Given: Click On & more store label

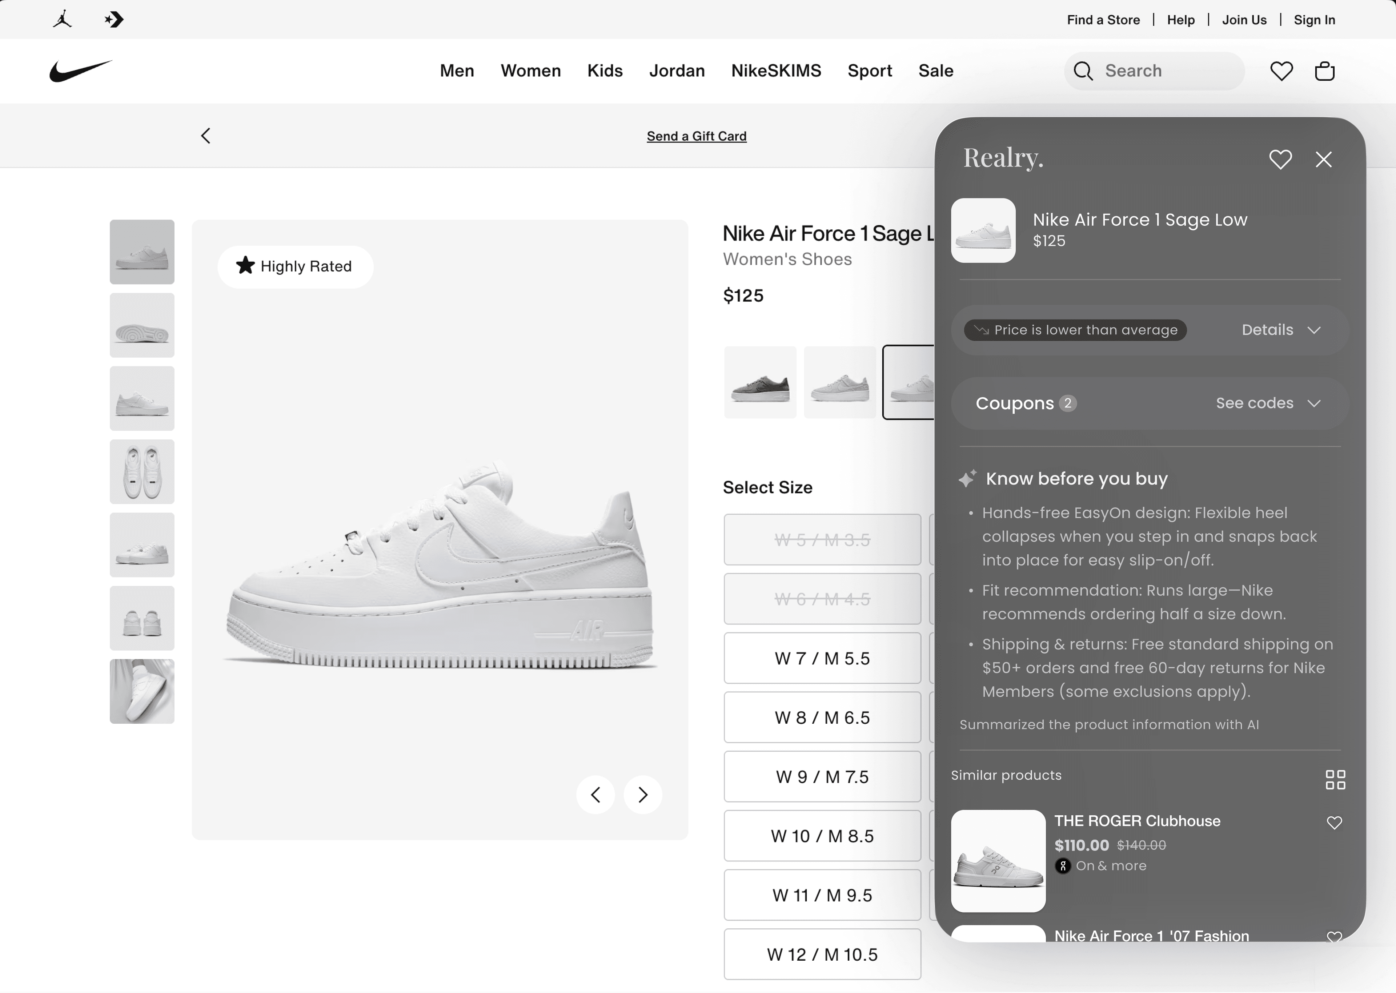Looking at the screenshot, I should (1111, 866).
